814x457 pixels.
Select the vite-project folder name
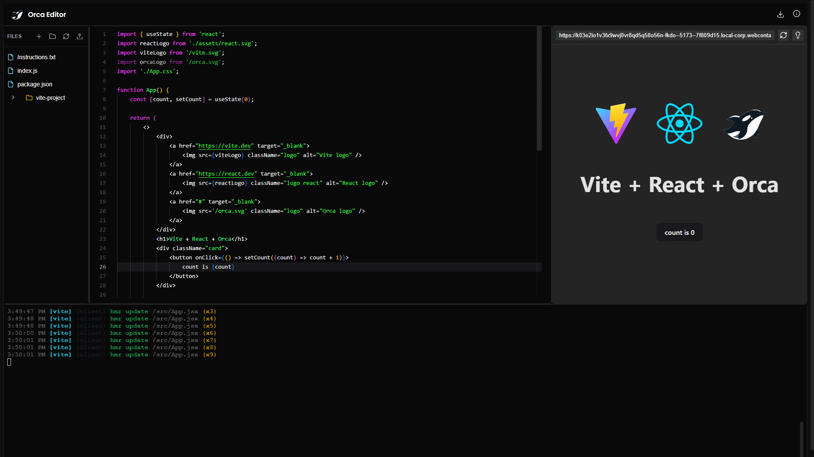[50, 98]
